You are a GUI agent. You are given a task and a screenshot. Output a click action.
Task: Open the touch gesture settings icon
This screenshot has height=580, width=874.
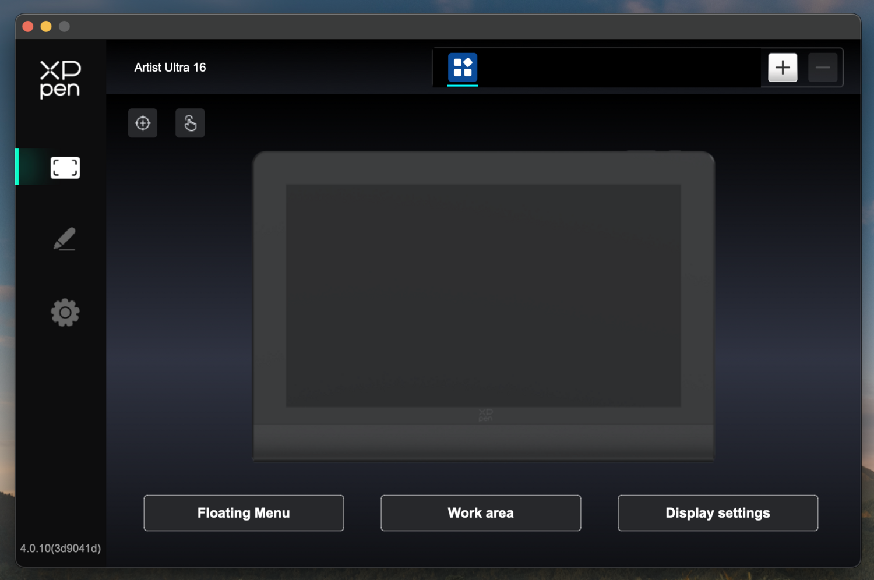click(x=190, y=123)
